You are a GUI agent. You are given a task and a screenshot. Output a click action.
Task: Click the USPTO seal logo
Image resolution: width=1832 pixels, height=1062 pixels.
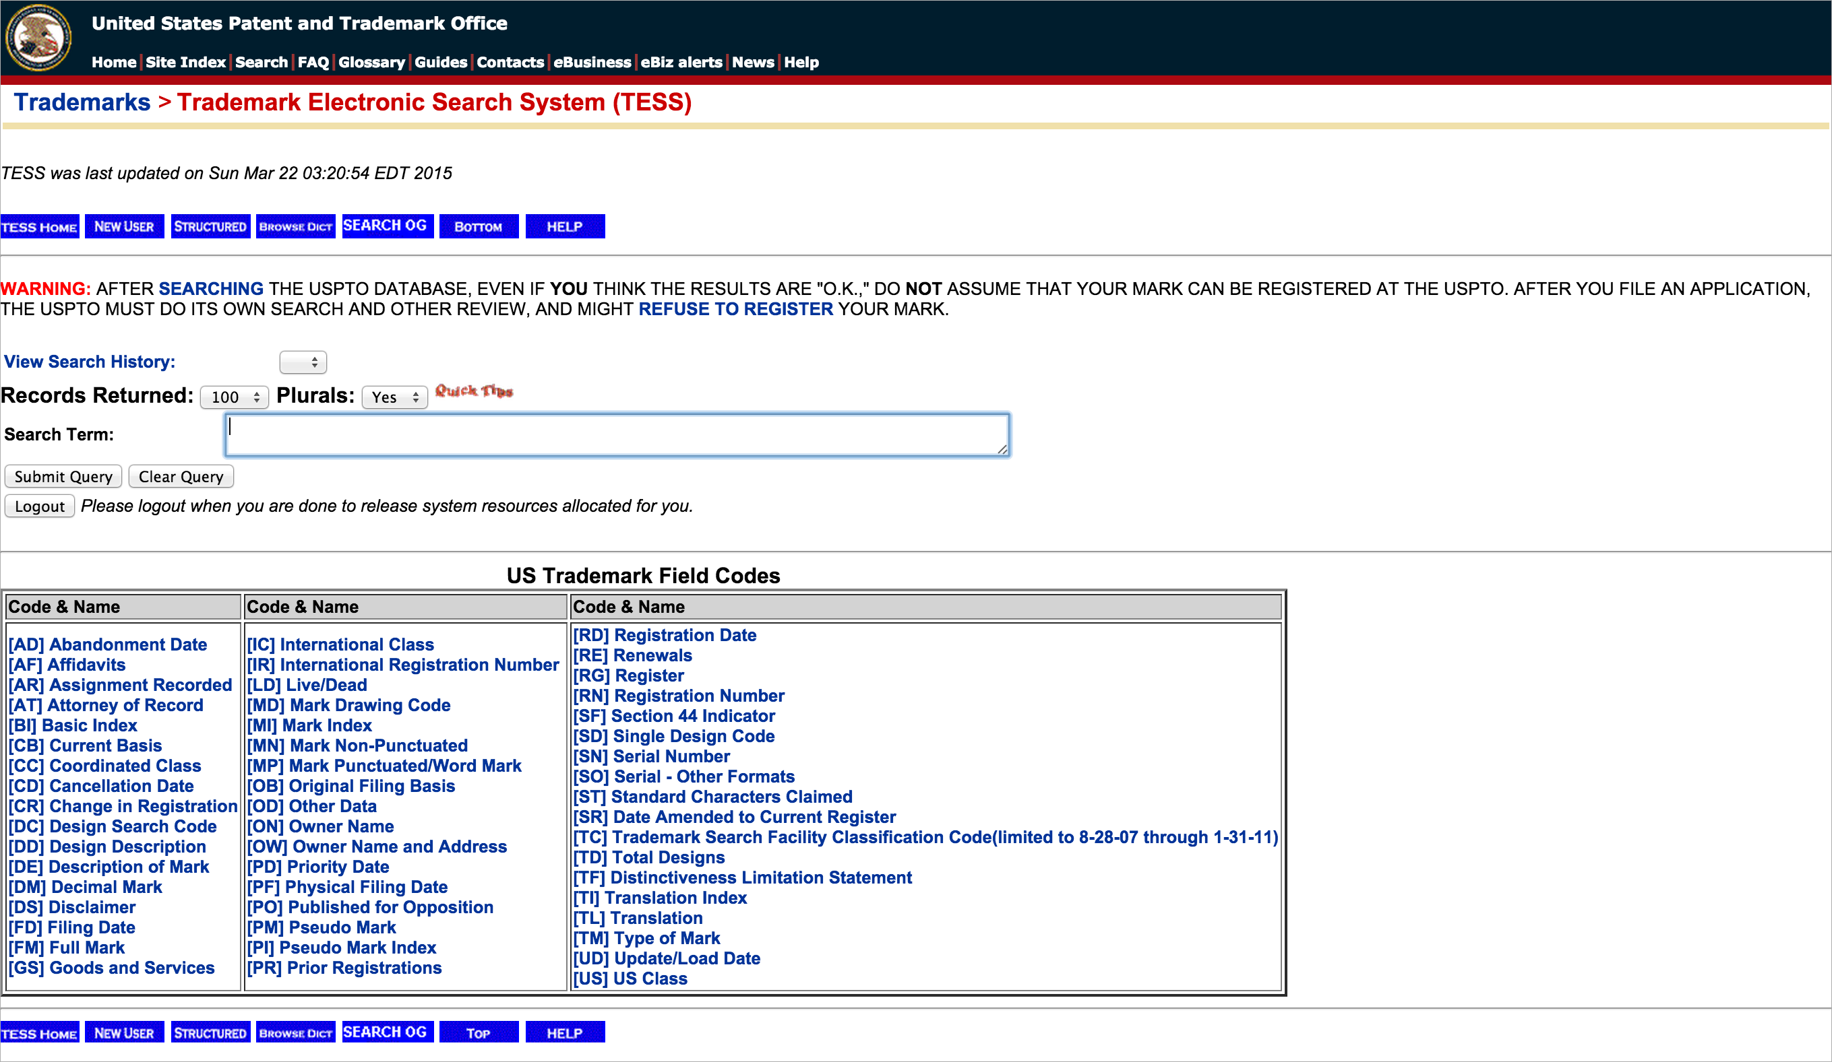coord(38,38)
